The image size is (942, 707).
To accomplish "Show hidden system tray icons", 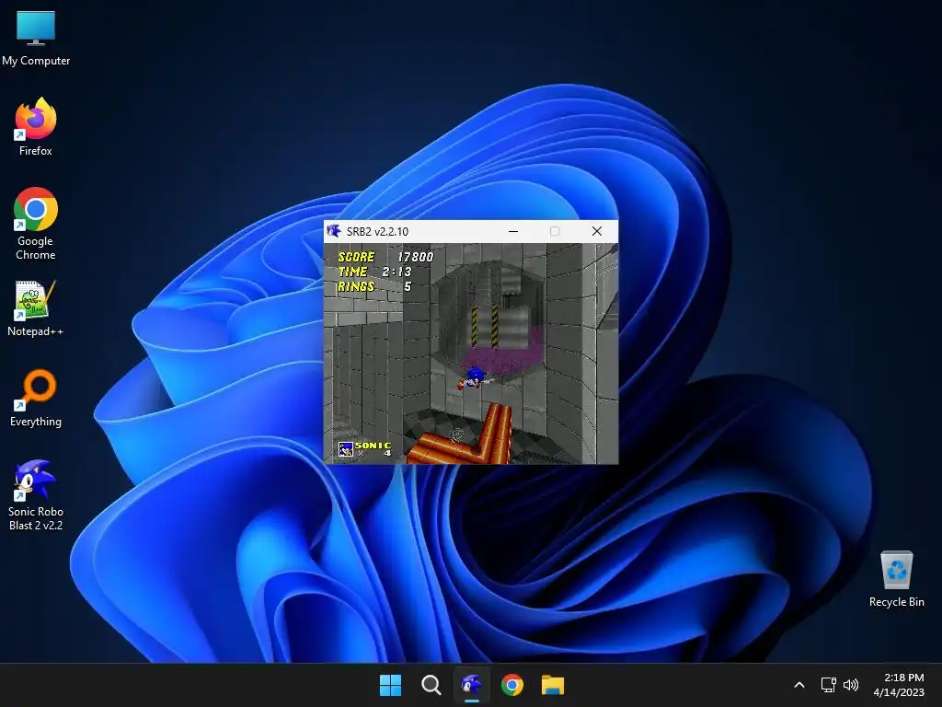I will (x=799, y=685).
